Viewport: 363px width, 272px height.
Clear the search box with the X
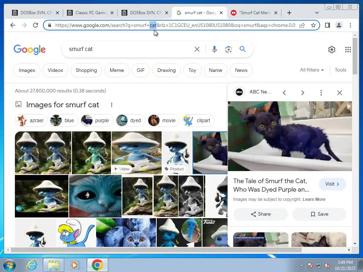click(x=197, y=49)
